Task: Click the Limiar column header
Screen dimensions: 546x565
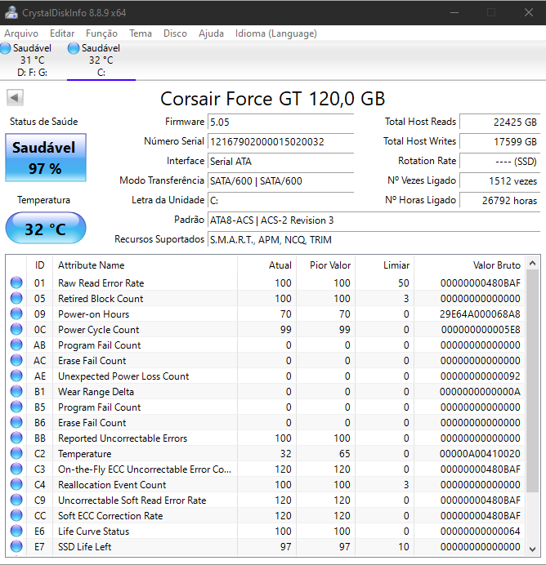Action: coord(384,265)
